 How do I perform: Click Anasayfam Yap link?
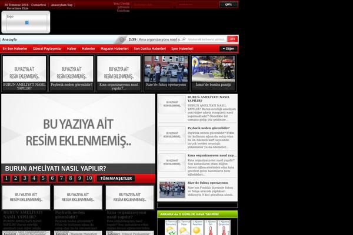point(61,5)
